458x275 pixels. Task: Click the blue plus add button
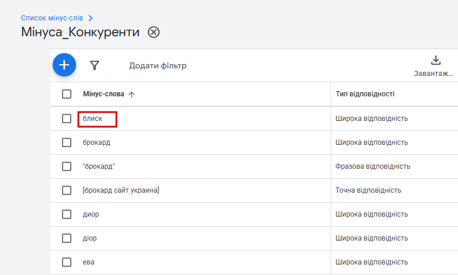pyautogui.click(x=64, y=65)
